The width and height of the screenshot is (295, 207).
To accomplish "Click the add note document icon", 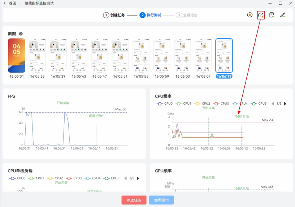I will tap(272, 15).
